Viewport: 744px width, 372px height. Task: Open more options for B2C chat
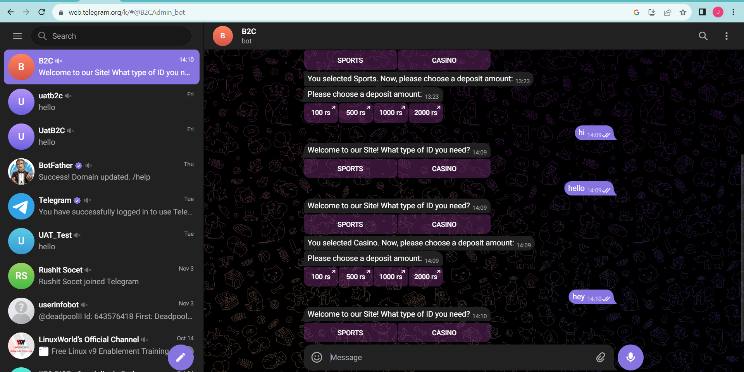click(726, 36)
